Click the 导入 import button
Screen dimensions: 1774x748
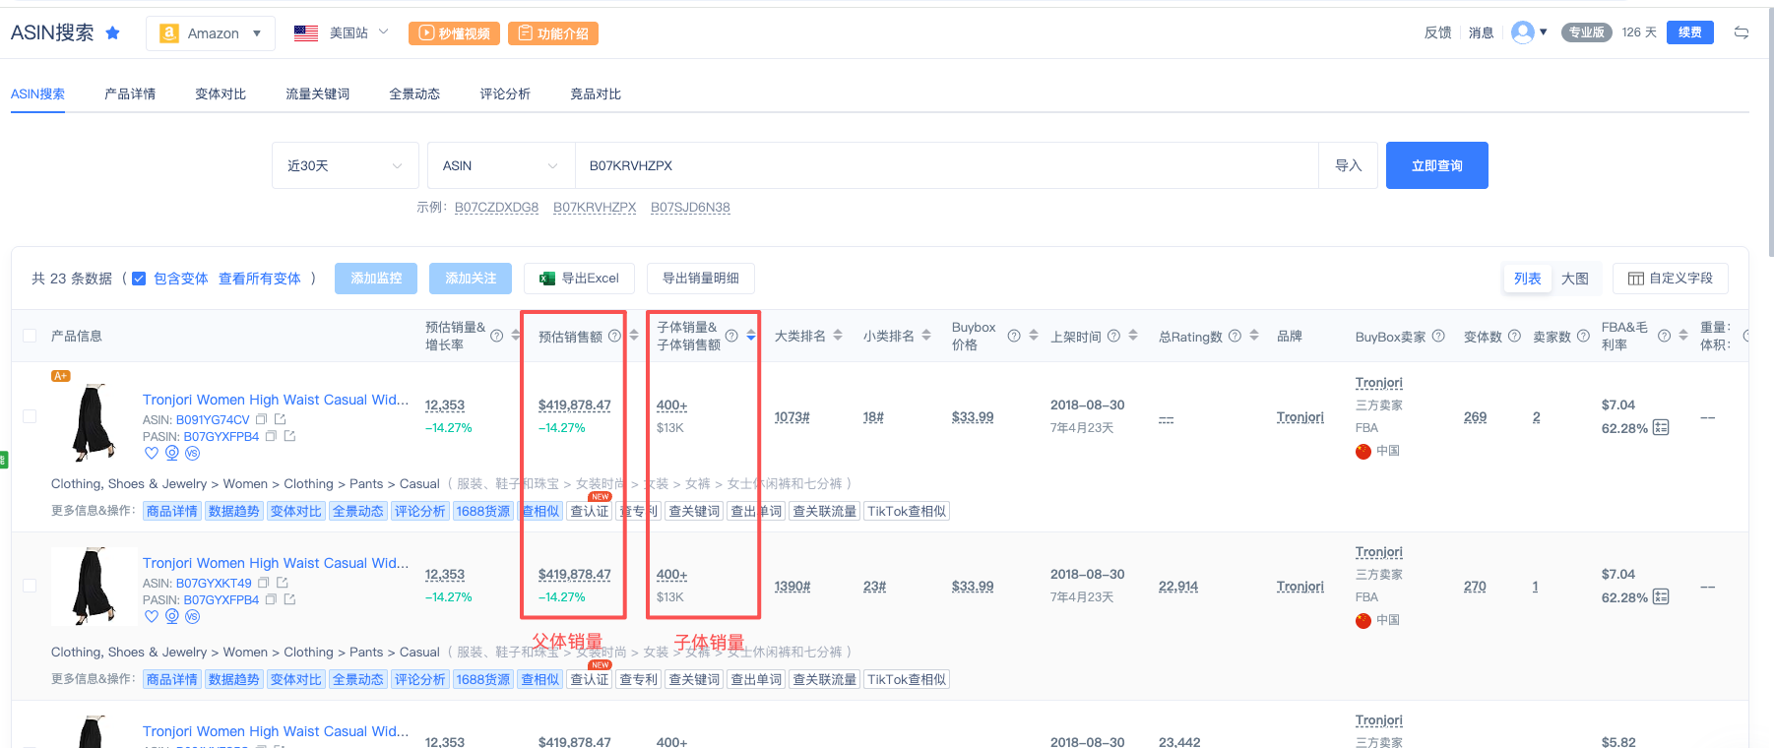coord(1348,165)
